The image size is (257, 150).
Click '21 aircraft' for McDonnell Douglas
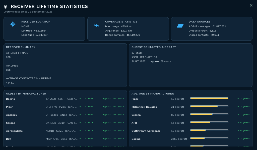pyautogui.click(x=177, y=107)
